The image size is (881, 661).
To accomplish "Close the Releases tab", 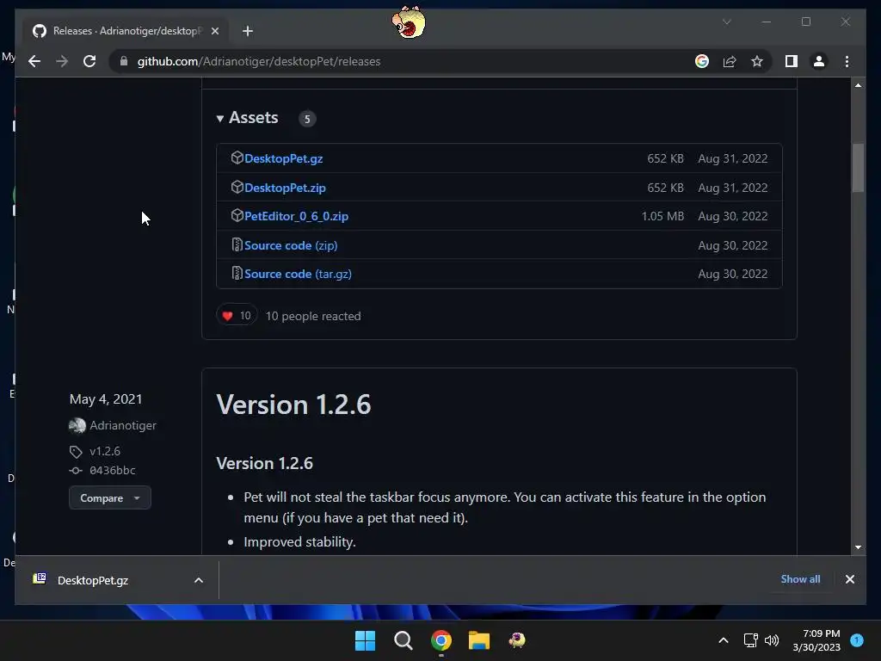I will 214,31.
